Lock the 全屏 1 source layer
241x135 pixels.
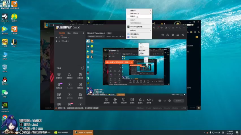pos(59,41)
